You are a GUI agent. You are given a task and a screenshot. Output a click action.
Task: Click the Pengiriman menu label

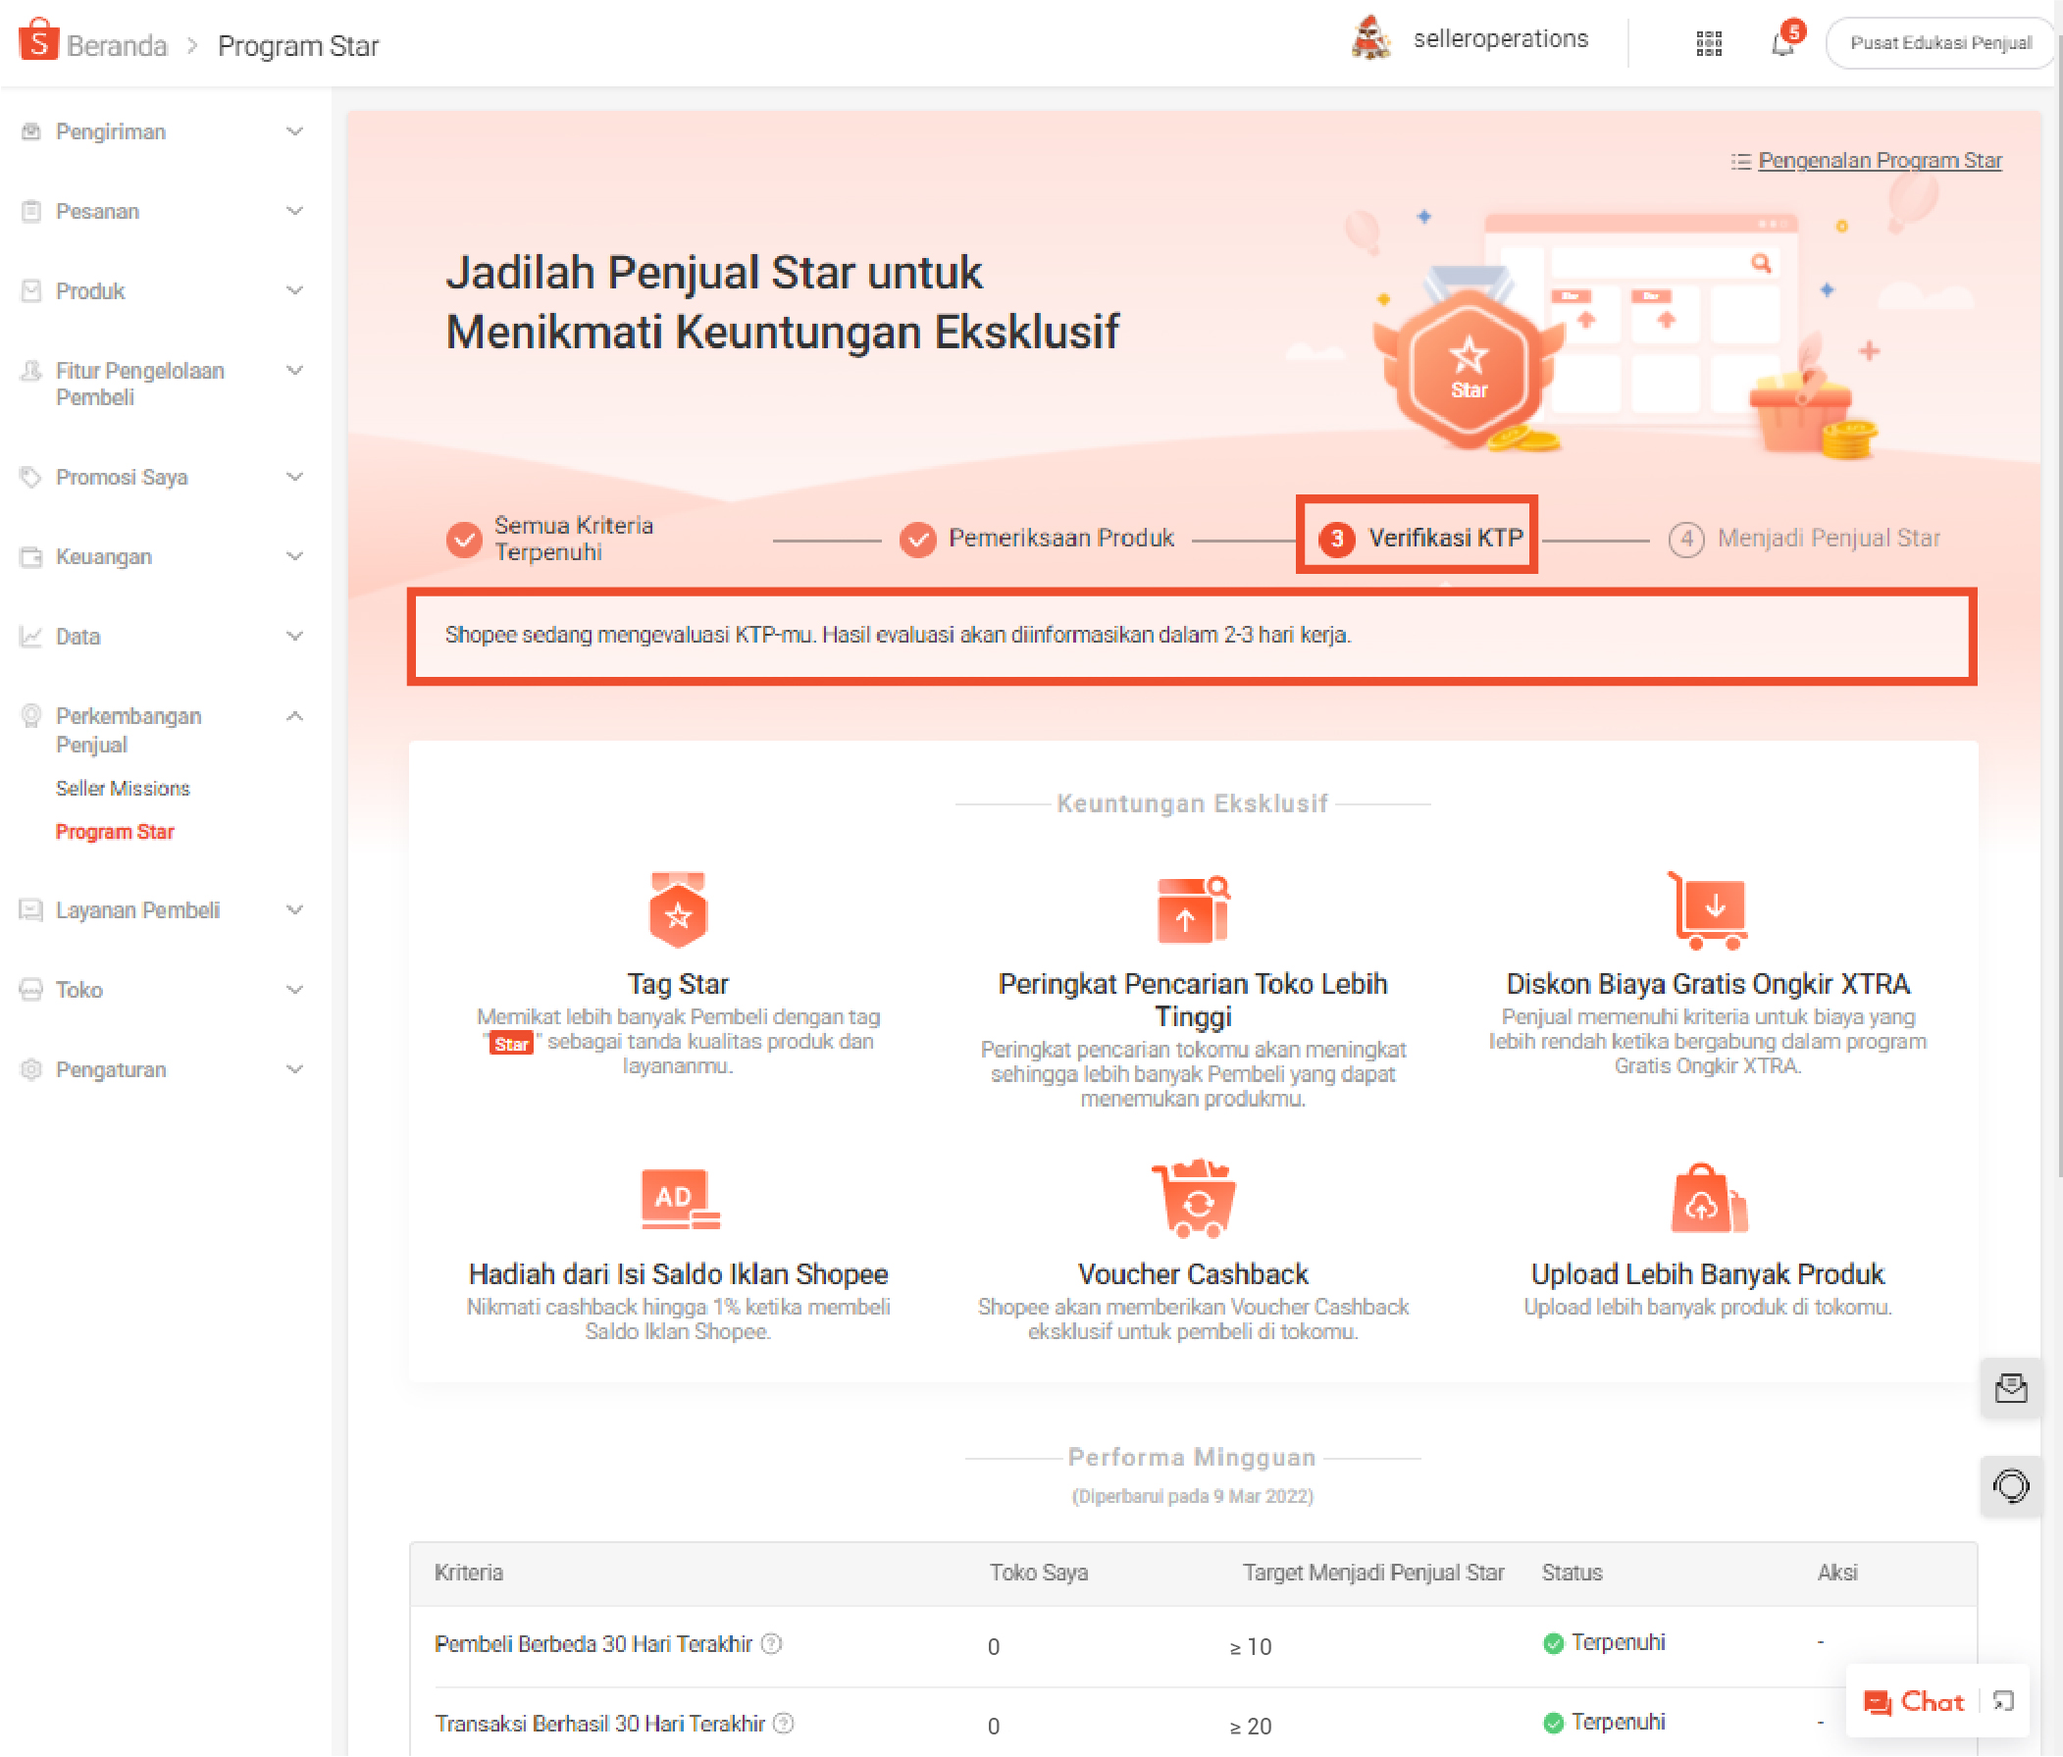[111, 131]
